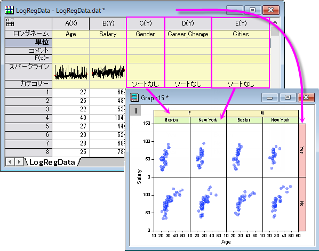Select row 4 header in worksheet
Screen dimensions: 319x251
coord(28,118)
